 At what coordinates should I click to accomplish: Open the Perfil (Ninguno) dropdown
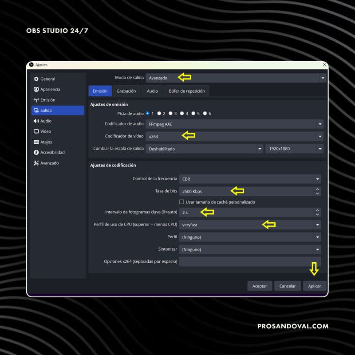click(x=250, y=237)
